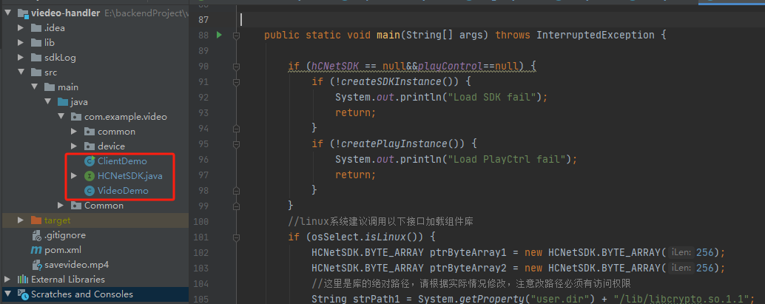Image resolution: width=765 pixels, height=304 pixels.
Task: Select the lib folder icon
Action: [x=36, y=42]
